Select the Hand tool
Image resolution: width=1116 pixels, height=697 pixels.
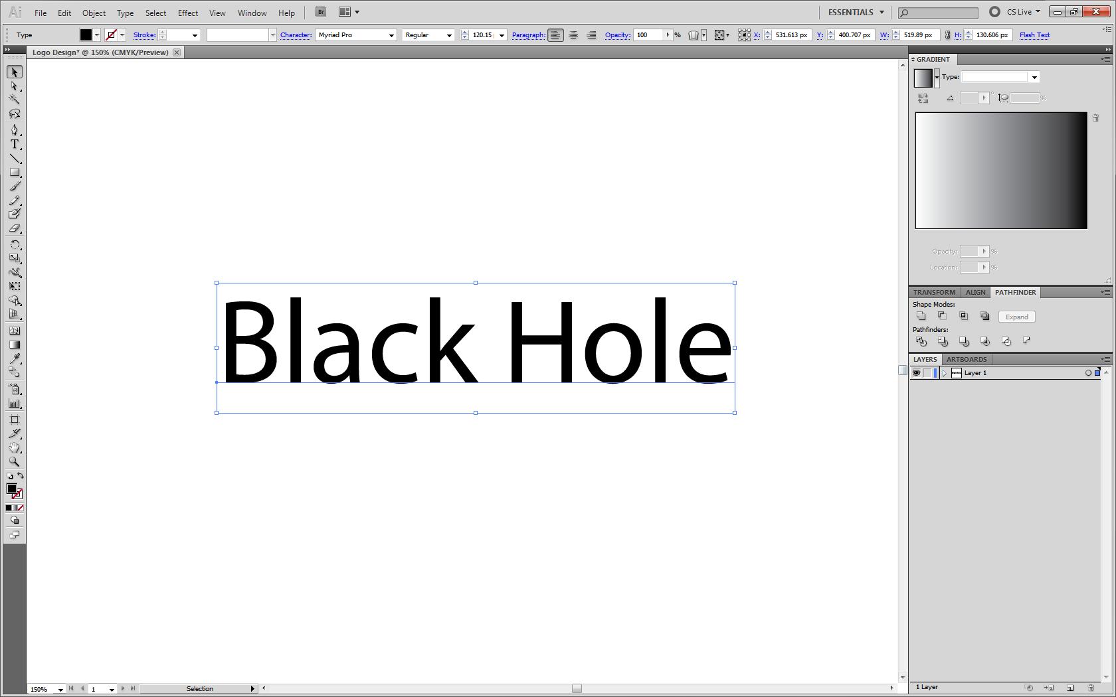15,448
